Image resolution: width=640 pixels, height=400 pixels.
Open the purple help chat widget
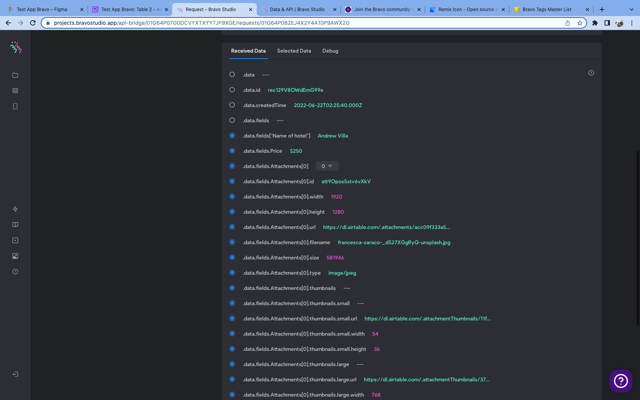coord(621,381)
